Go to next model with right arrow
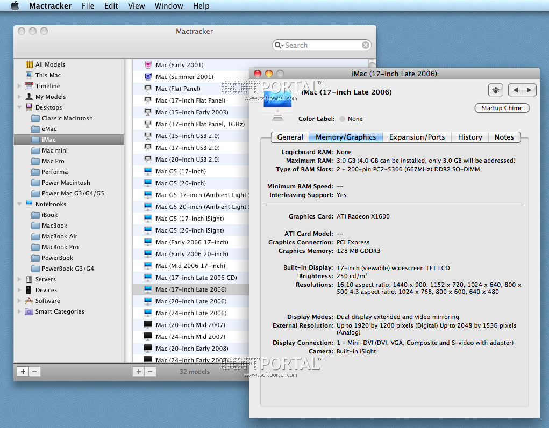Screen dimensions: 549x428 [529, 90]
